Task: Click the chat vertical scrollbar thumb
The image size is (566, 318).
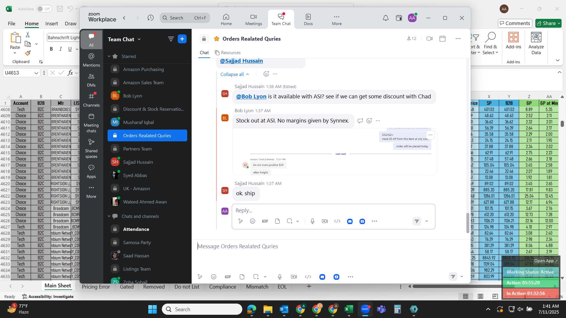Action: pyautogui.click(x=468, y=223)
